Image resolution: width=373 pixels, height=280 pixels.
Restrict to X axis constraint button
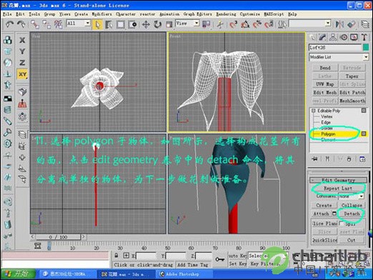pos(22,40)
